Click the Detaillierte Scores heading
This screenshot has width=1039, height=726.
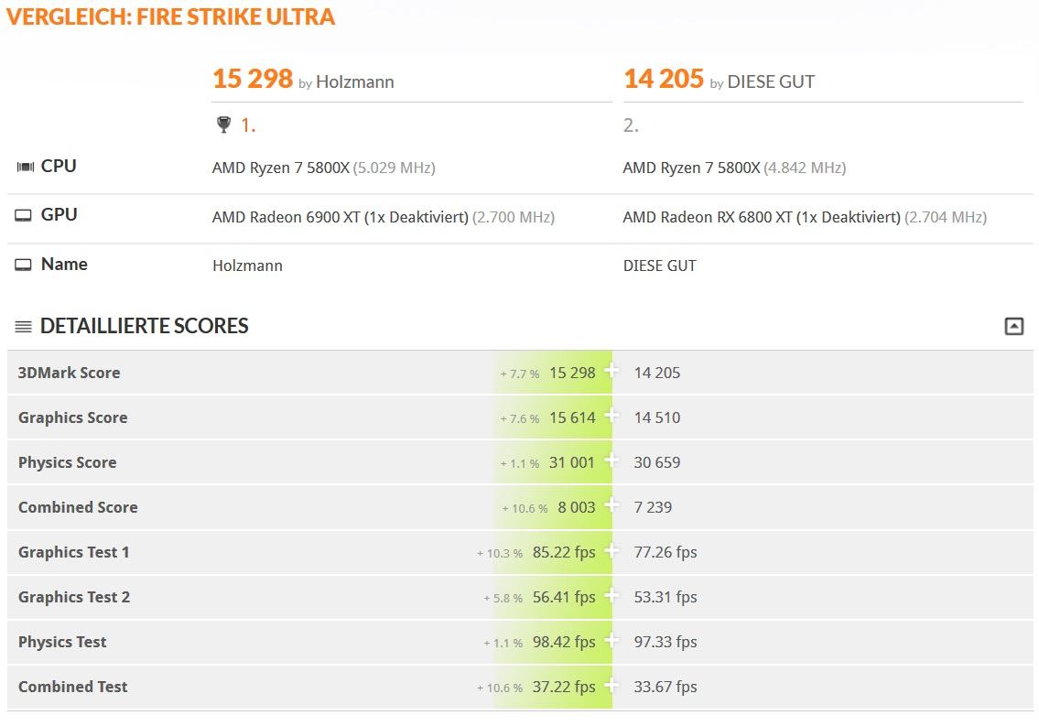tap(145, 326)
